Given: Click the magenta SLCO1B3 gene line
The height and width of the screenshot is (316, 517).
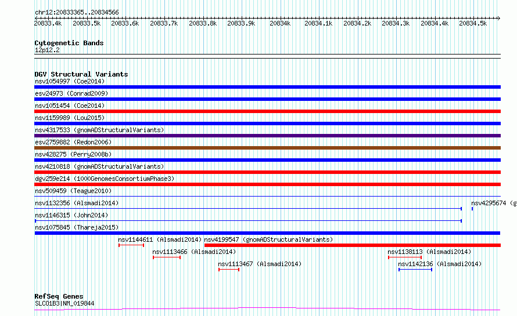Looking at the screenshot, I should click(x=267, y=309).
